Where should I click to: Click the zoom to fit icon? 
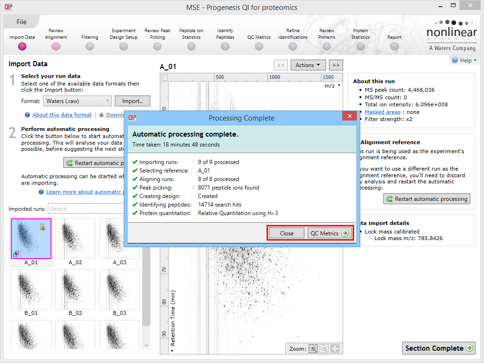click(x=335, y=348)
